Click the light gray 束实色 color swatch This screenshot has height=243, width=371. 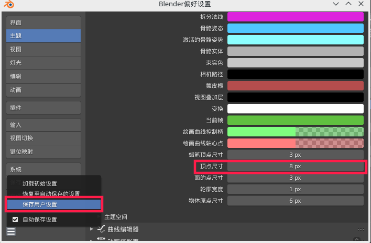(x=296, y=63)
